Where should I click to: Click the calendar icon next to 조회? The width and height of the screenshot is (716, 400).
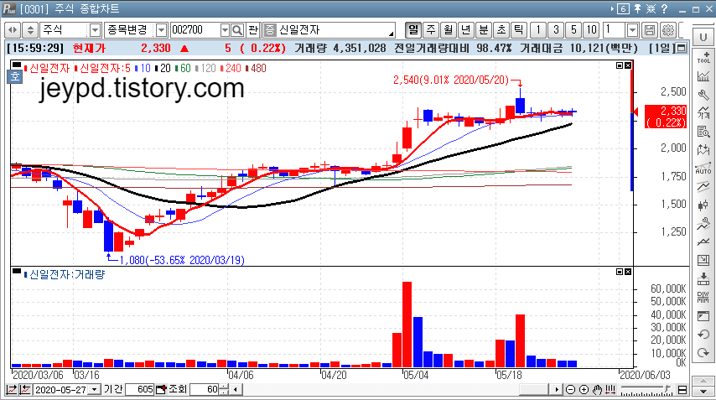tap(161, 389)
